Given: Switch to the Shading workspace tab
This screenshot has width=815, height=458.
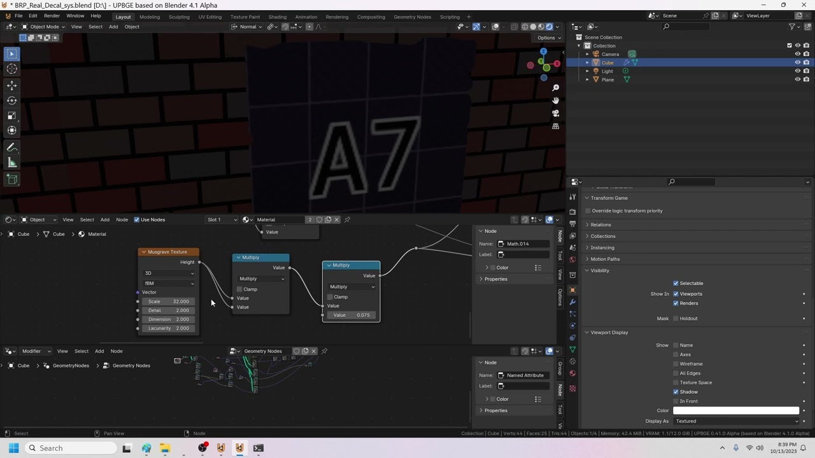Looking at the screenshot, I should 277,17.
